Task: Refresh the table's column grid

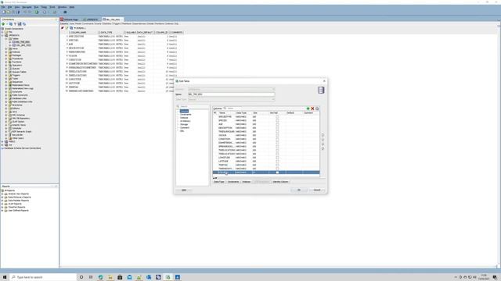Action: (x=71, y=28)
